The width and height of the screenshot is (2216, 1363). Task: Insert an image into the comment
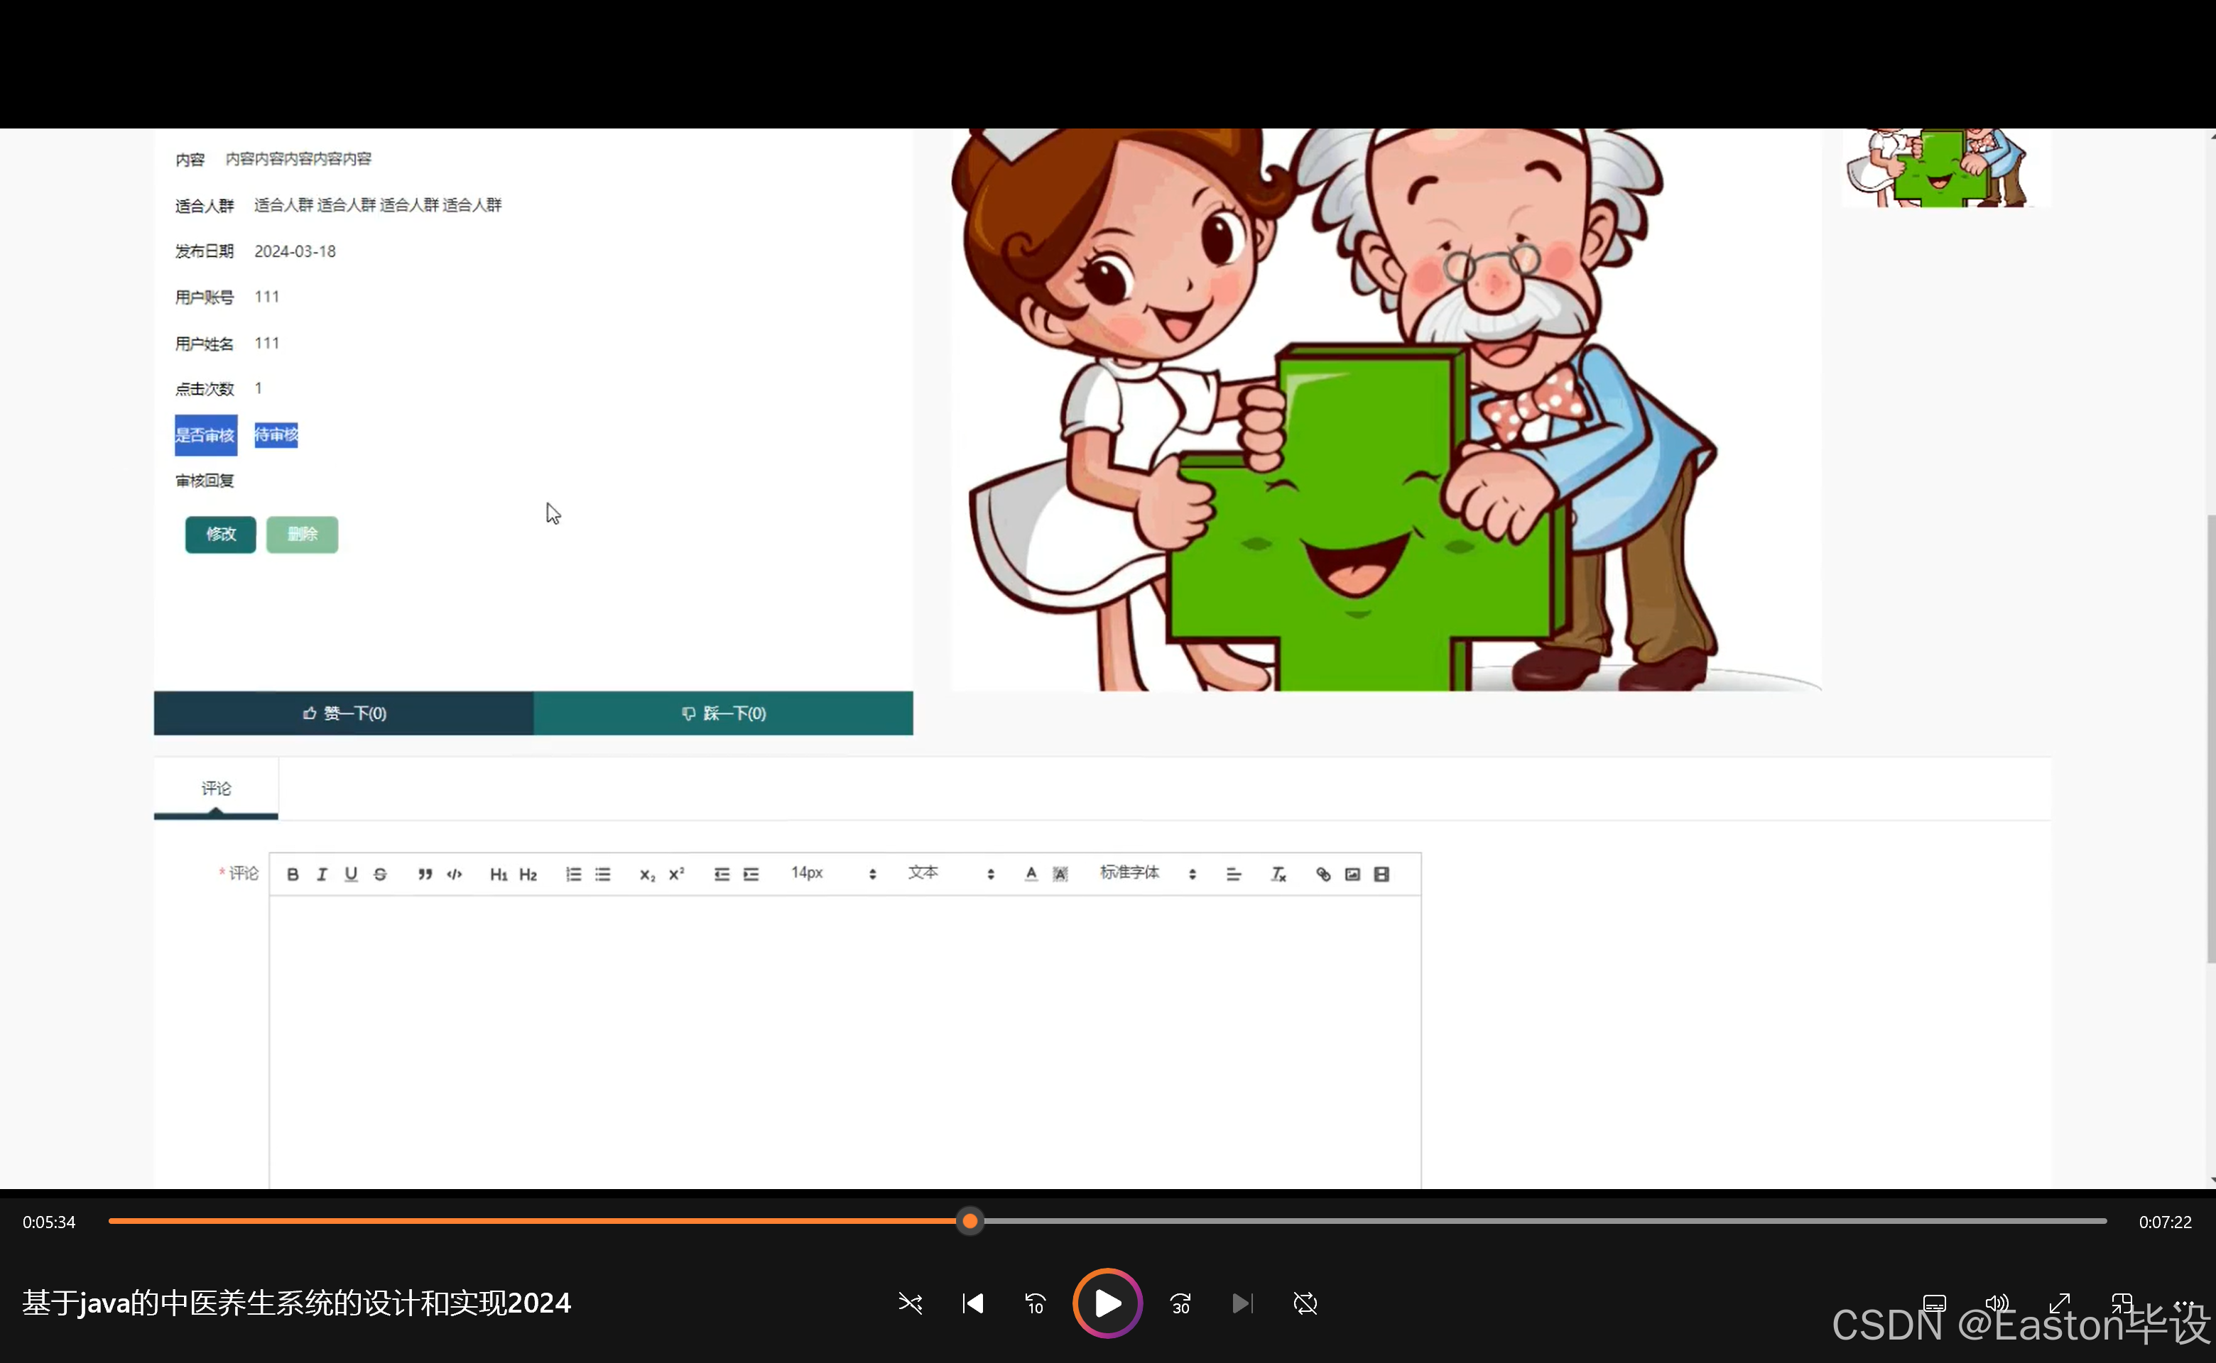coord(1352,875)
